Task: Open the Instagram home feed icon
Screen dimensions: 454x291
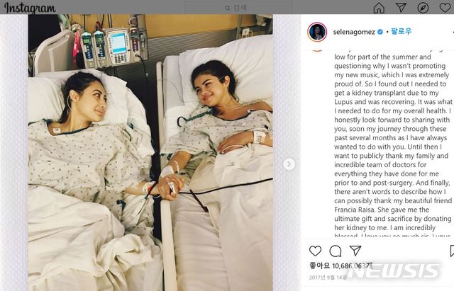Action: [x=379, y=8]
